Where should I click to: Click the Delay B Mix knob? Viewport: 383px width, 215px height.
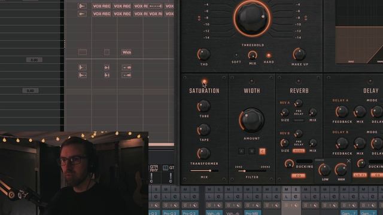[360, 143]
